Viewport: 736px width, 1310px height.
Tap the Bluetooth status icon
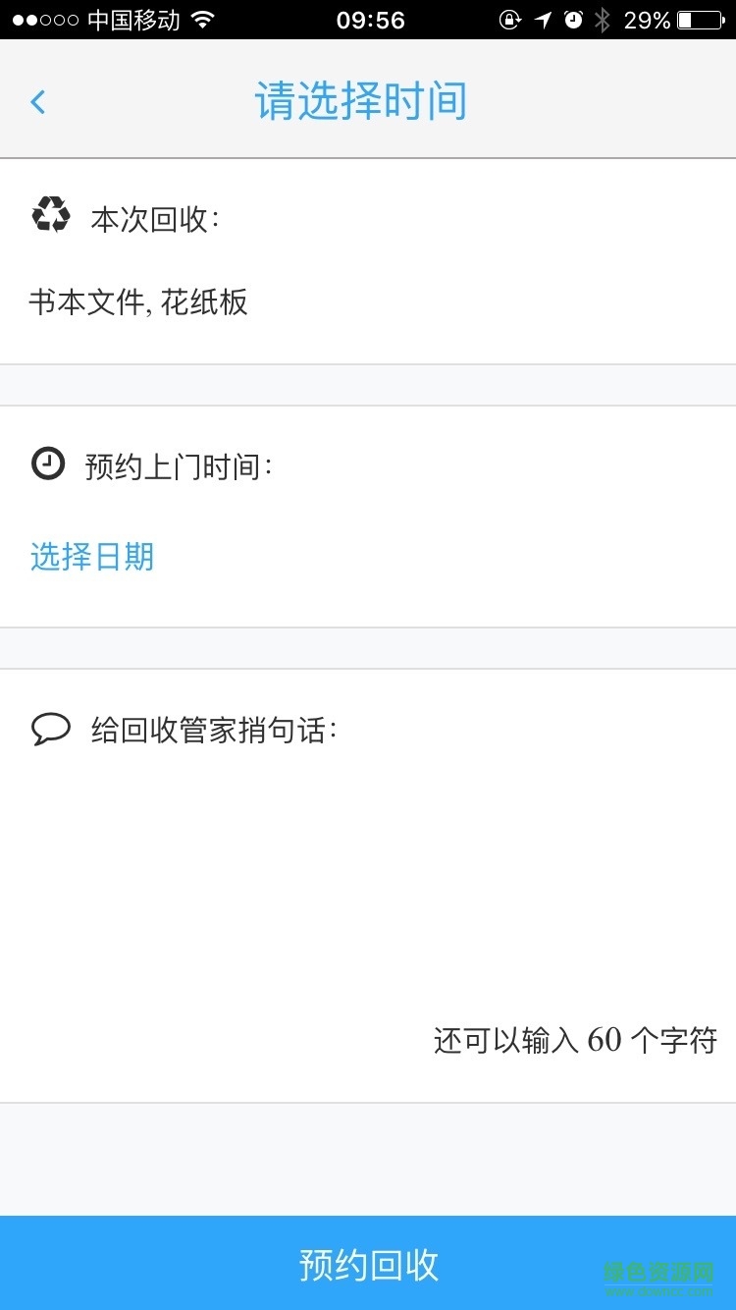[603, 20]
